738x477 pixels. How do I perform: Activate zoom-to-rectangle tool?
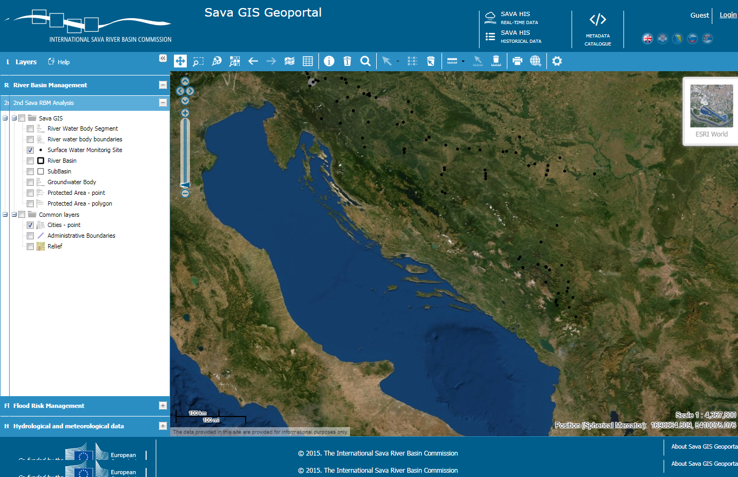click(199, 61)
